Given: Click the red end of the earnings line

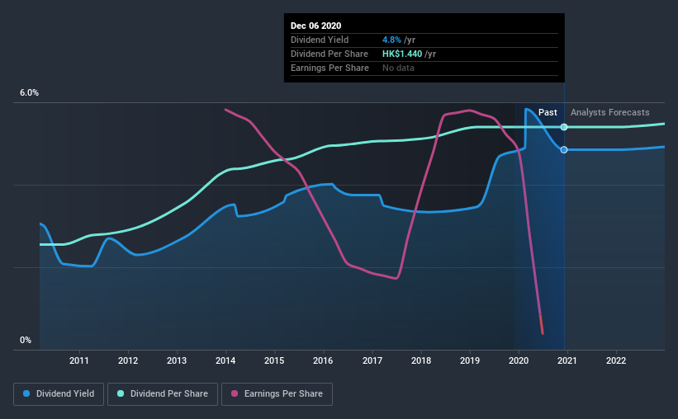Looking at the screenshot, I should point(542,324).
